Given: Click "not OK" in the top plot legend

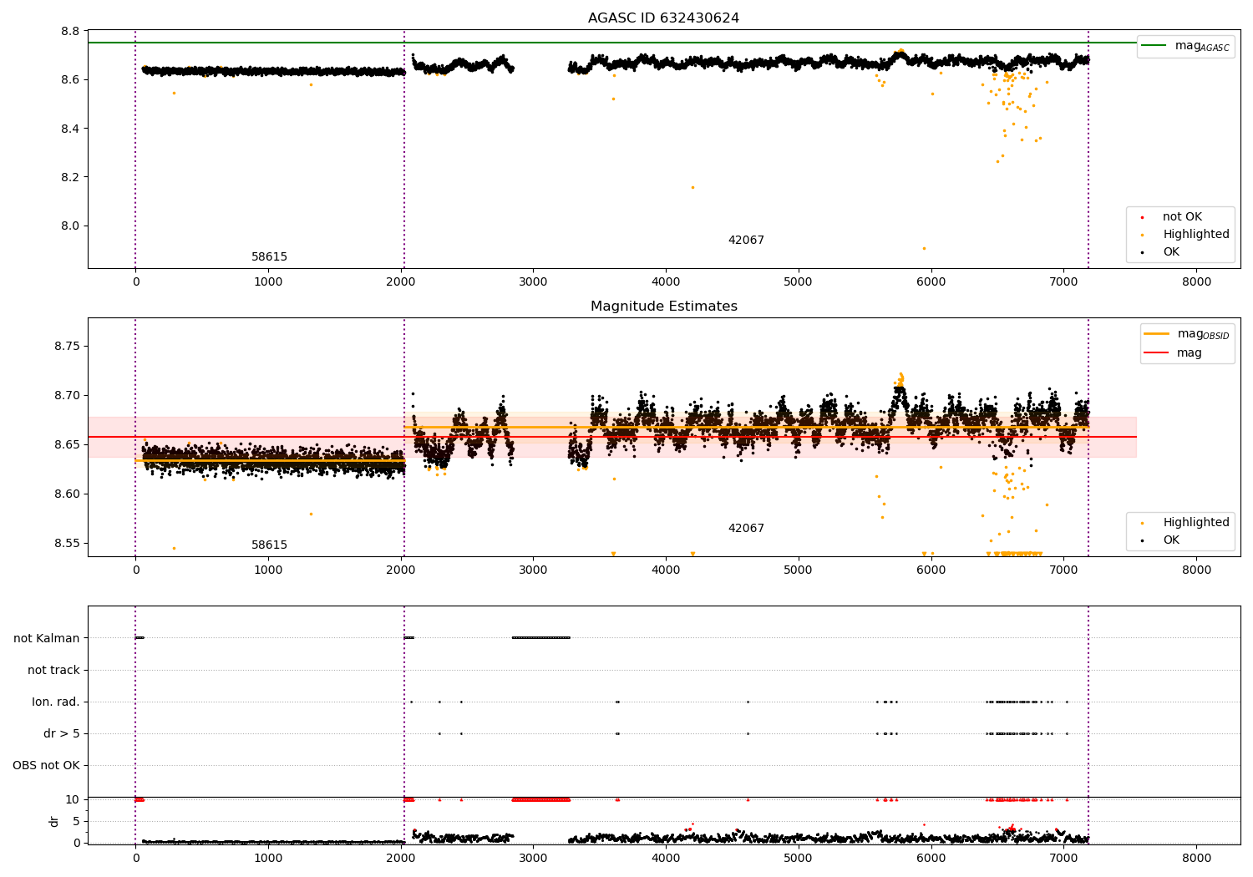Looking at the screenshot, I should point(1182,216).
